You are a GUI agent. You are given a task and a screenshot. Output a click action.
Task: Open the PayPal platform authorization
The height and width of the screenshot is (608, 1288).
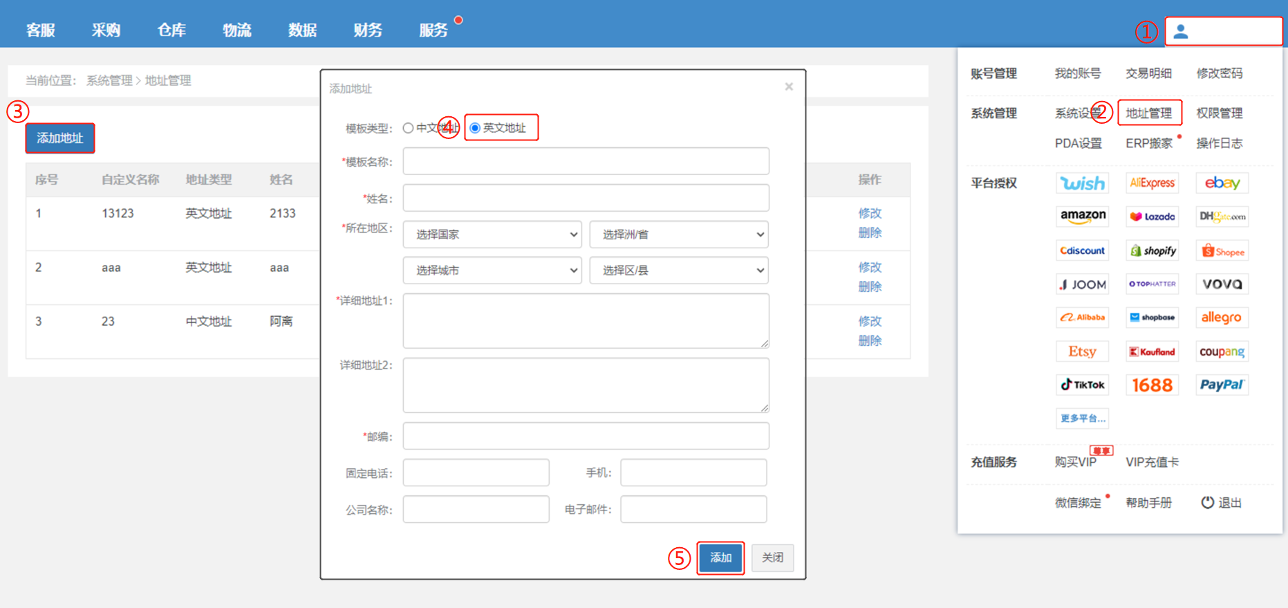point(1222,385)
